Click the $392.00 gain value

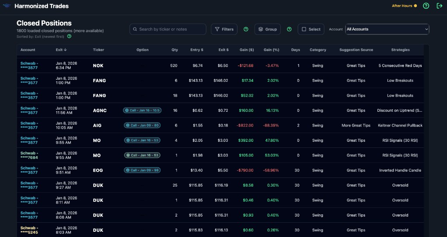(246, 140)
